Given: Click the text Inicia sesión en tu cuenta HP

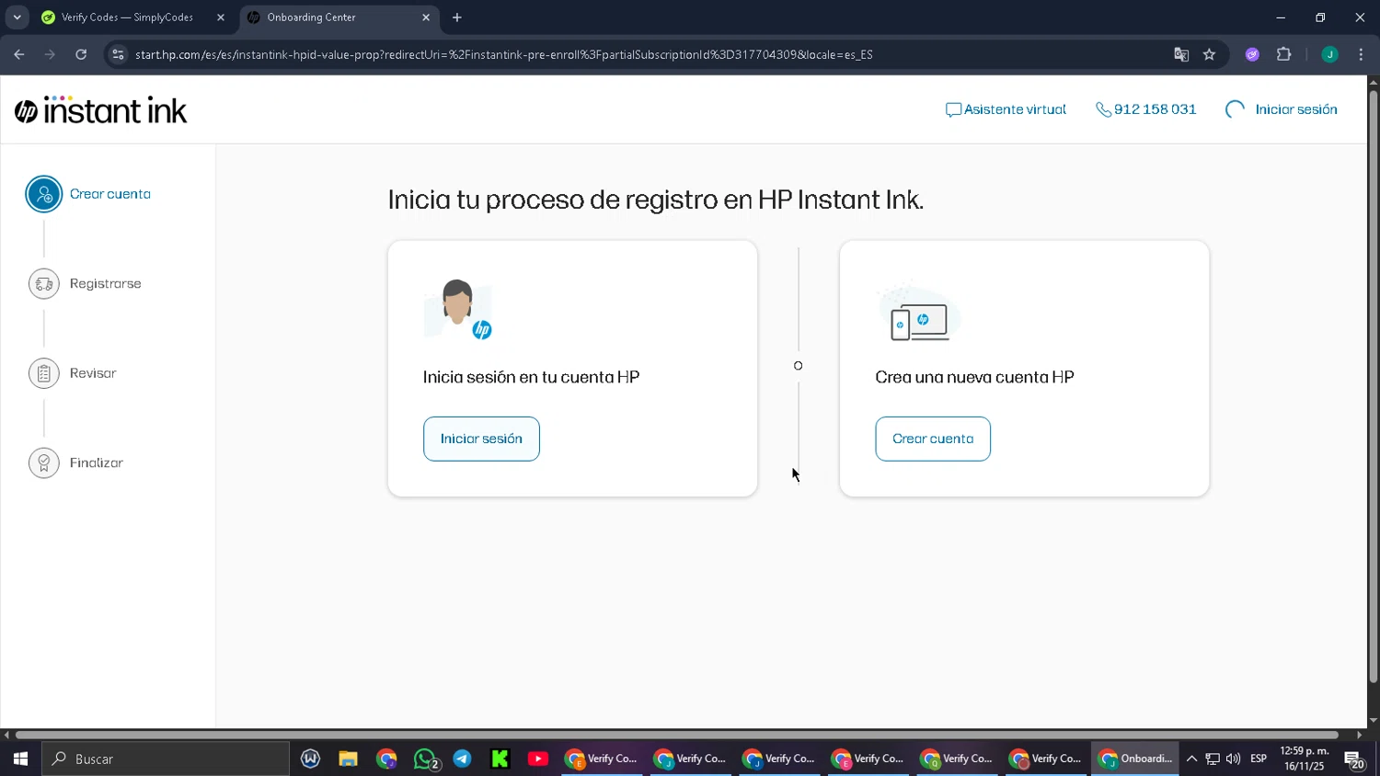Looking at the screenshot, I should 531,377.
